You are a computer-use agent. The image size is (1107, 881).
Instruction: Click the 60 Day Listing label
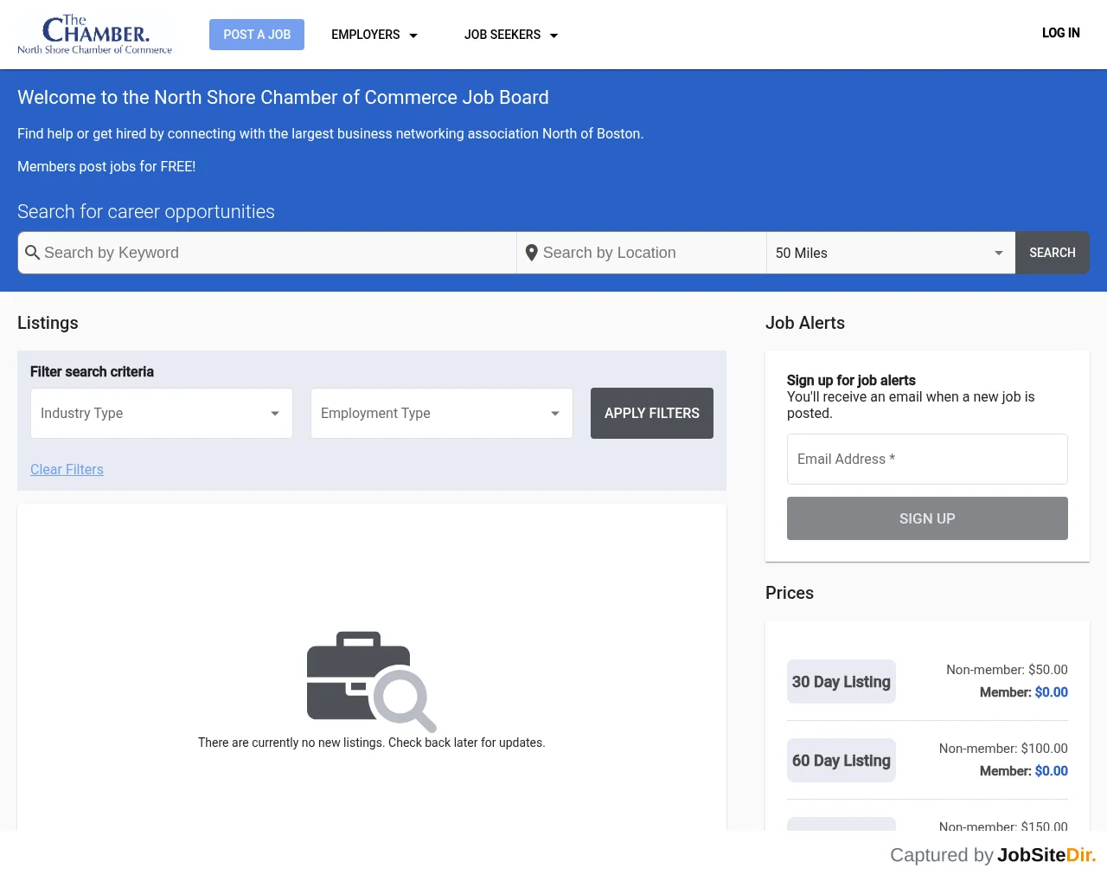click(x=841, y=761)
